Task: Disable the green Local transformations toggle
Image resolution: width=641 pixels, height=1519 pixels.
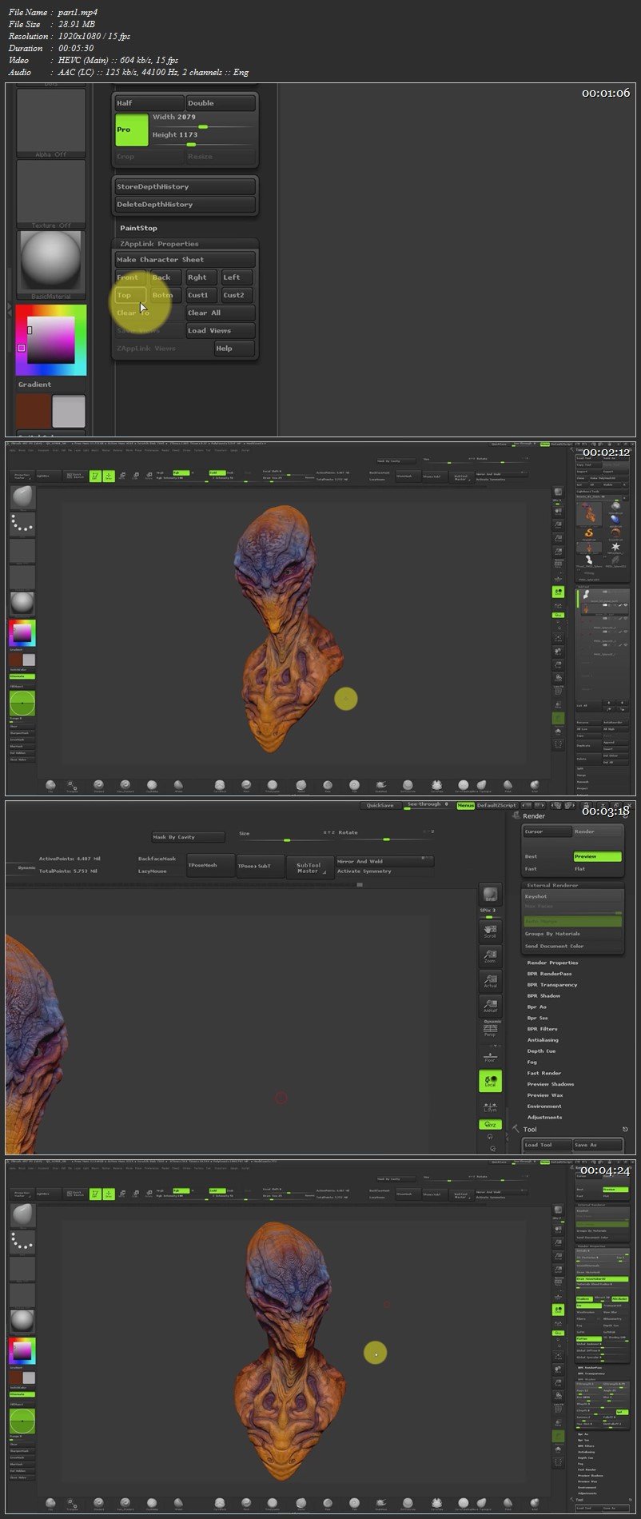Action: point(490,1081)
